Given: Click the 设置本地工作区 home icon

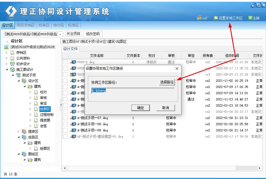Looking at the screenshot, I should click(x=216, y=18).
